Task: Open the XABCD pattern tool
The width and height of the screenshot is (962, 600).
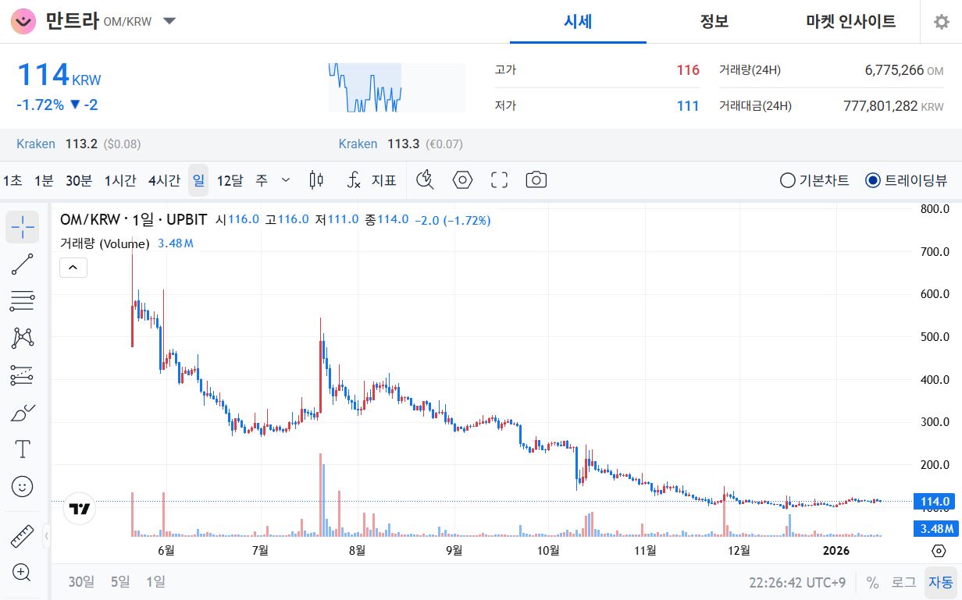Action: click(x=22, y=337)
